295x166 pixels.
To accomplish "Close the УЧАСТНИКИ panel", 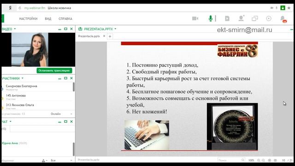I will (x=71, y=78).
